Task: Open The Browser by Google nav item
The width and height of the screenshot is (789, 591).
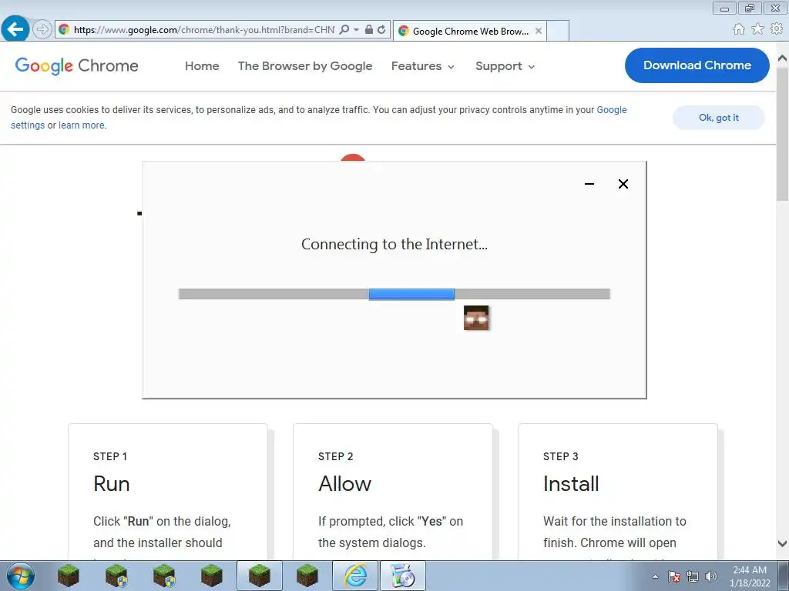Action: (305, 66)
